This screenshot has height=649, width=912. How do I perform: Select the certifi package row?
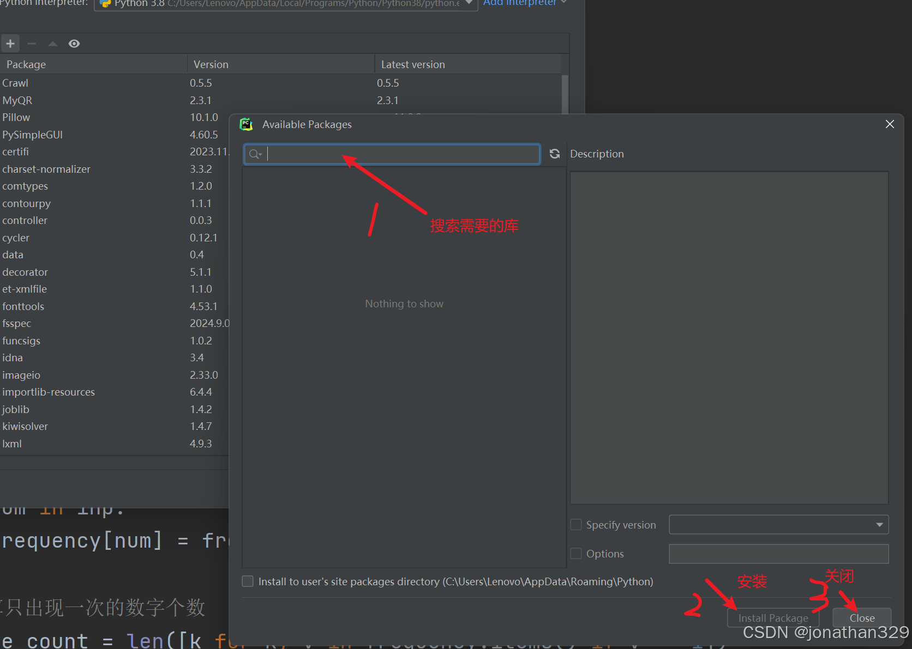click(x=115, y=151)
